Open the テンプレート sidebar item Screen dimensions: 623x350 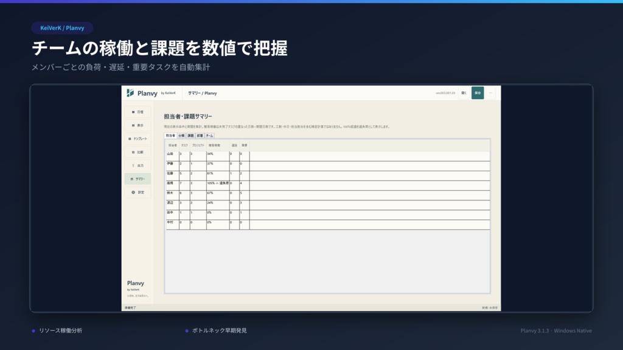[138, 139]
